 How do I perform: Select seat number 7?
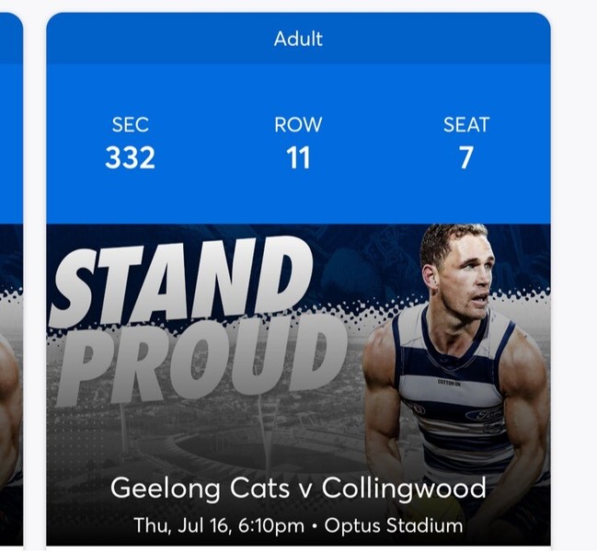click(x=466, y=158)
